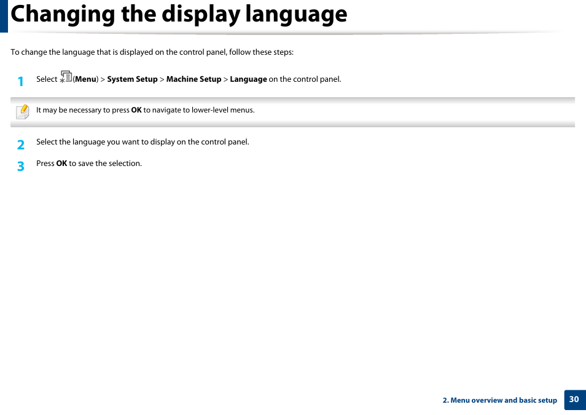Image resolution: width=586 pixels, height=415 pixels.
Task: Click the bold 'OK' in the note
Action: pos(136,110)
